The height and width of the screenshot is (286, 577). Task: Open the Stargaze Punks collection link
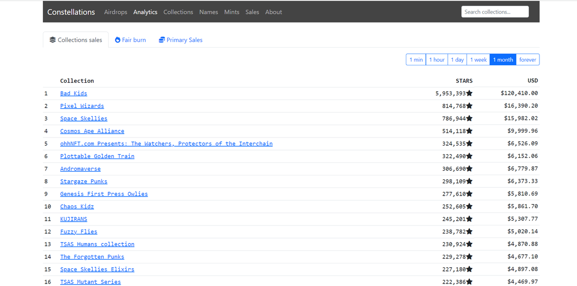(x=84, y=181)
